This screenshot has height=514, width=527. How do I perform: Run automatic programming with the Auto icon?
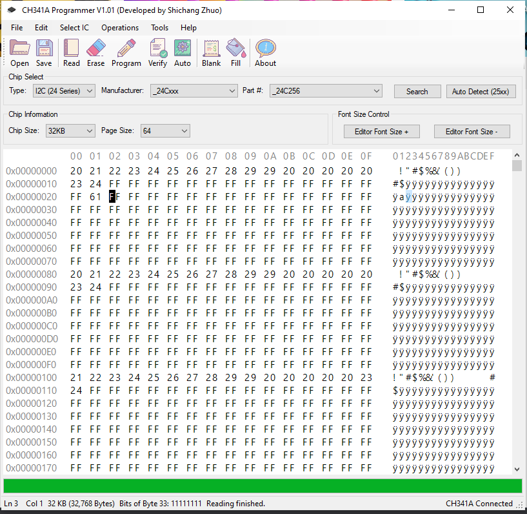(x=182, y=52)
